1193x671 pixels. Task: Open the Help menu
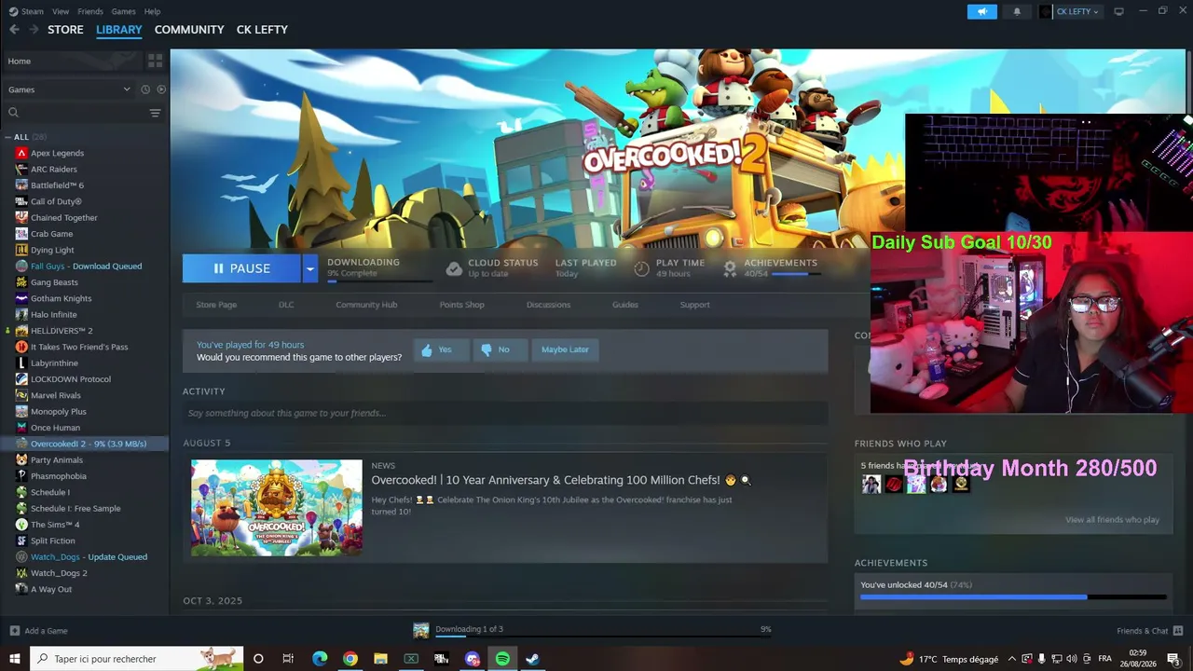tap(153, 11)
